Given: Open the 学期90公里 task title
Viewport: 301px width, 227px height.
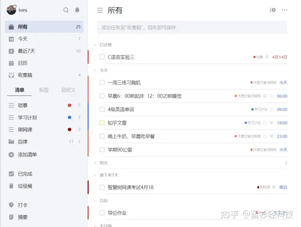Looking at the screenshot, I should click(x=120, y=150).
